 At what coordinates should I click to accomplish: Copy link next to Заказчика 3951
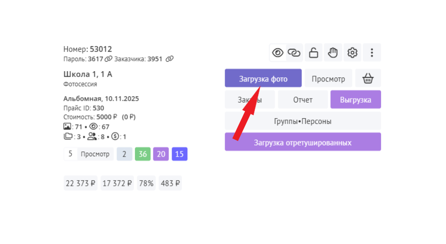pos(169,59)
